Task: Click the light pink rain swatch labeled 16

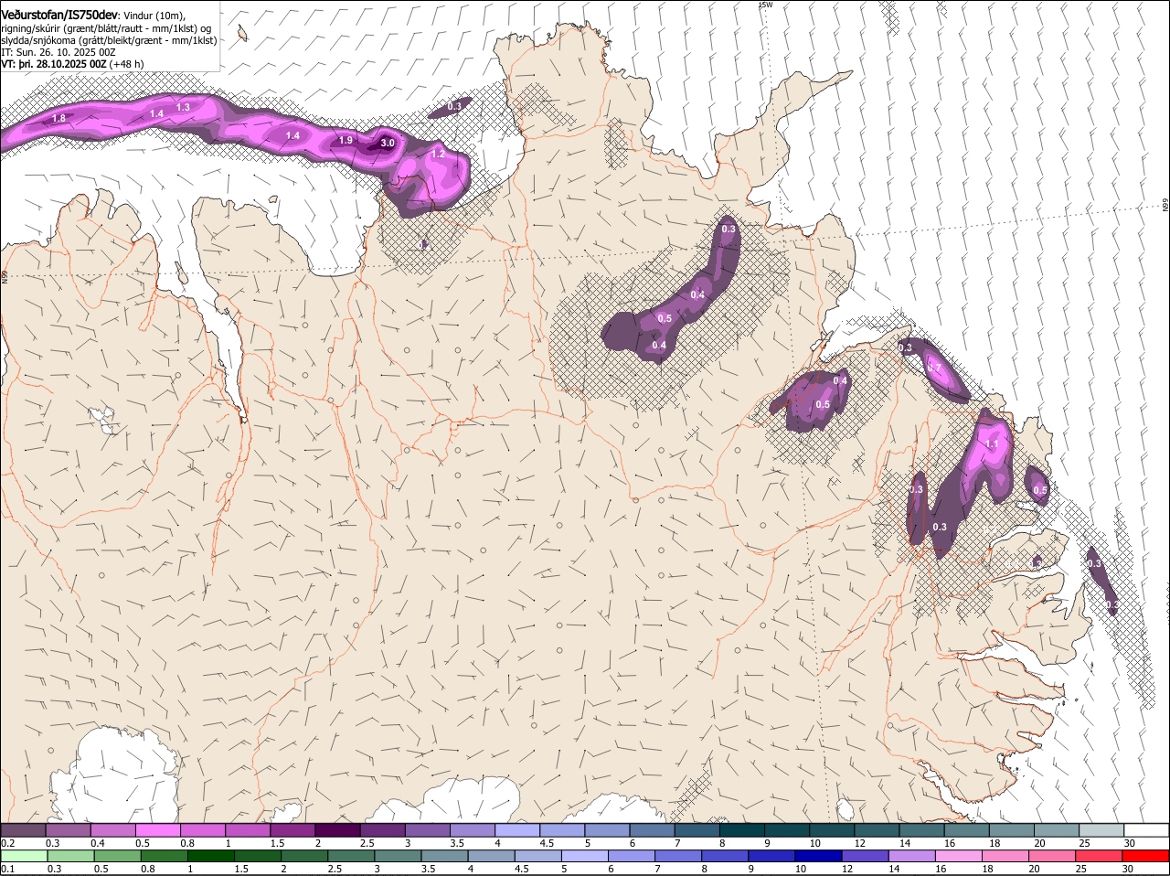Action: point(960,856)
